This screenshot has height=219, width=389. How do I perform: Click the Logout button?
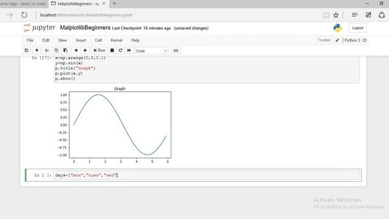pyautogui.click(x=357, y=28)
